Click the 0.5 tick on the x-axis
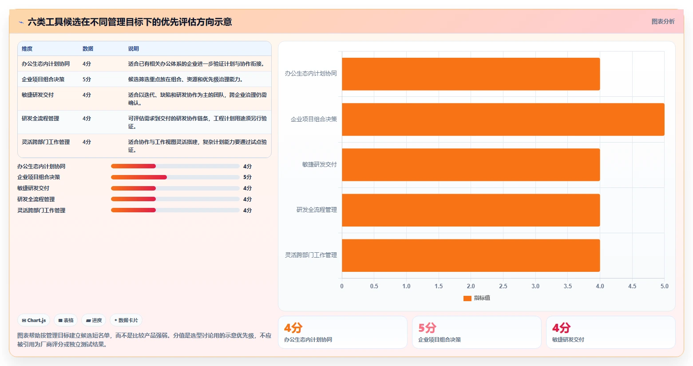This screenshot has width=693, height=366. click(374, 286)
